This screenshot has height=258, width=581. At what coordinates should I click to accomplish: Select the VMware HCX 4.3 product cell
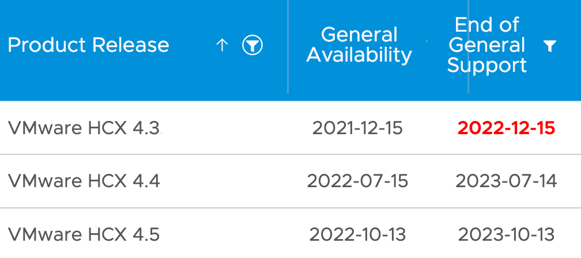pyautogui.click(x=84, y=128)
